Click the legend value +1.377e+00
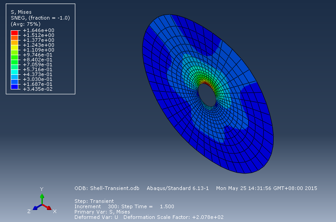Viewport: 336px width, 222px height. click(39, 40)
